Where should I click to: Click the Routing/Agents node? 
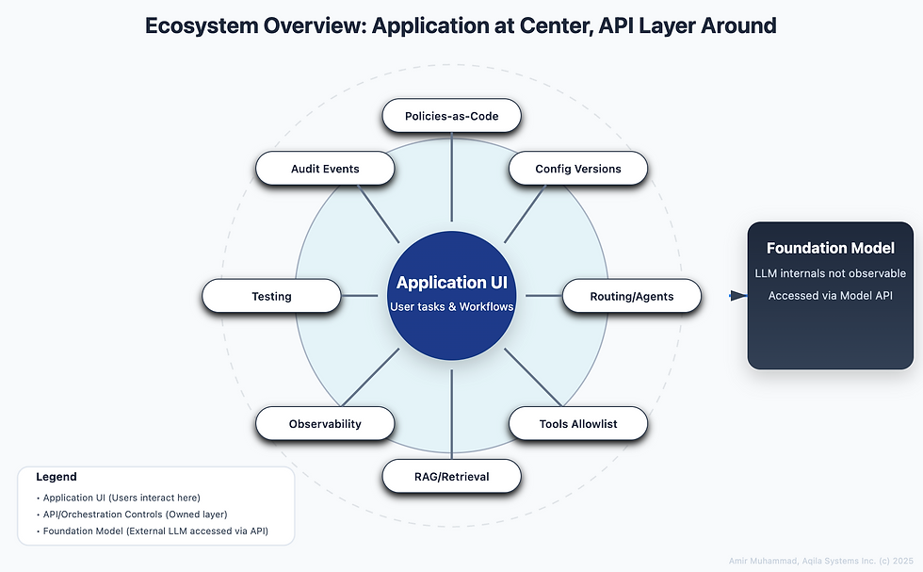[632, 296]
